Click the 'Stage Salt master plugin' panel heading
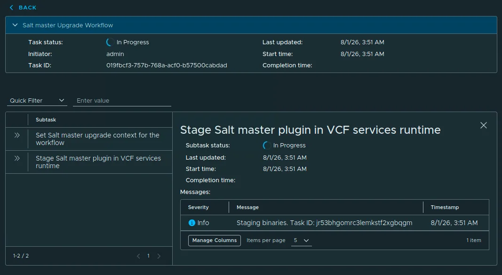Viewport: 502px width, 275px height. pyautogui.click(x=310, y=130)
